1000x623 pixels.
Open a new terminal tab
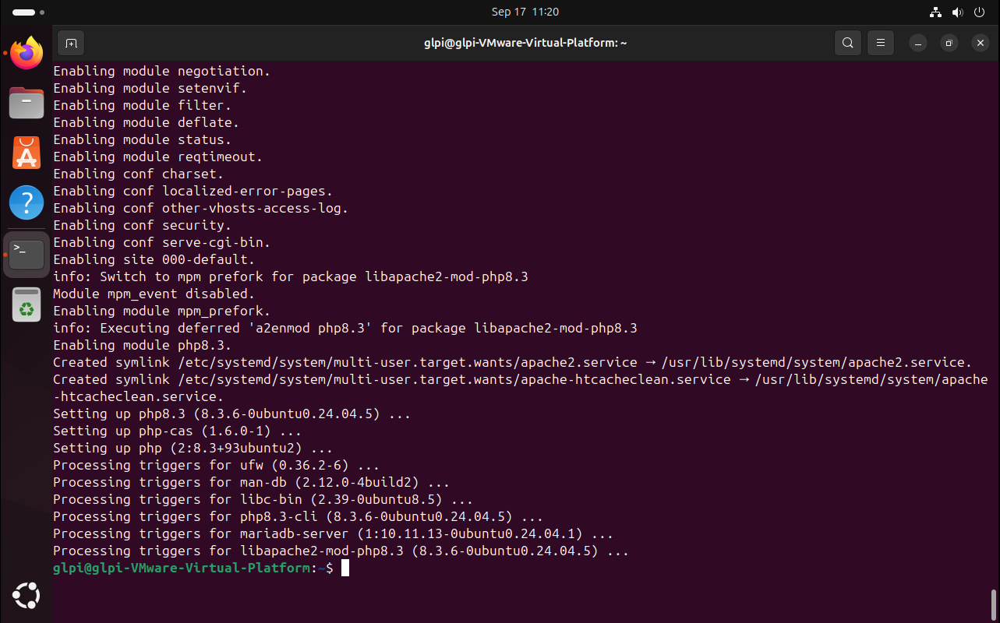pyautogui.click(x=70, y=43)
